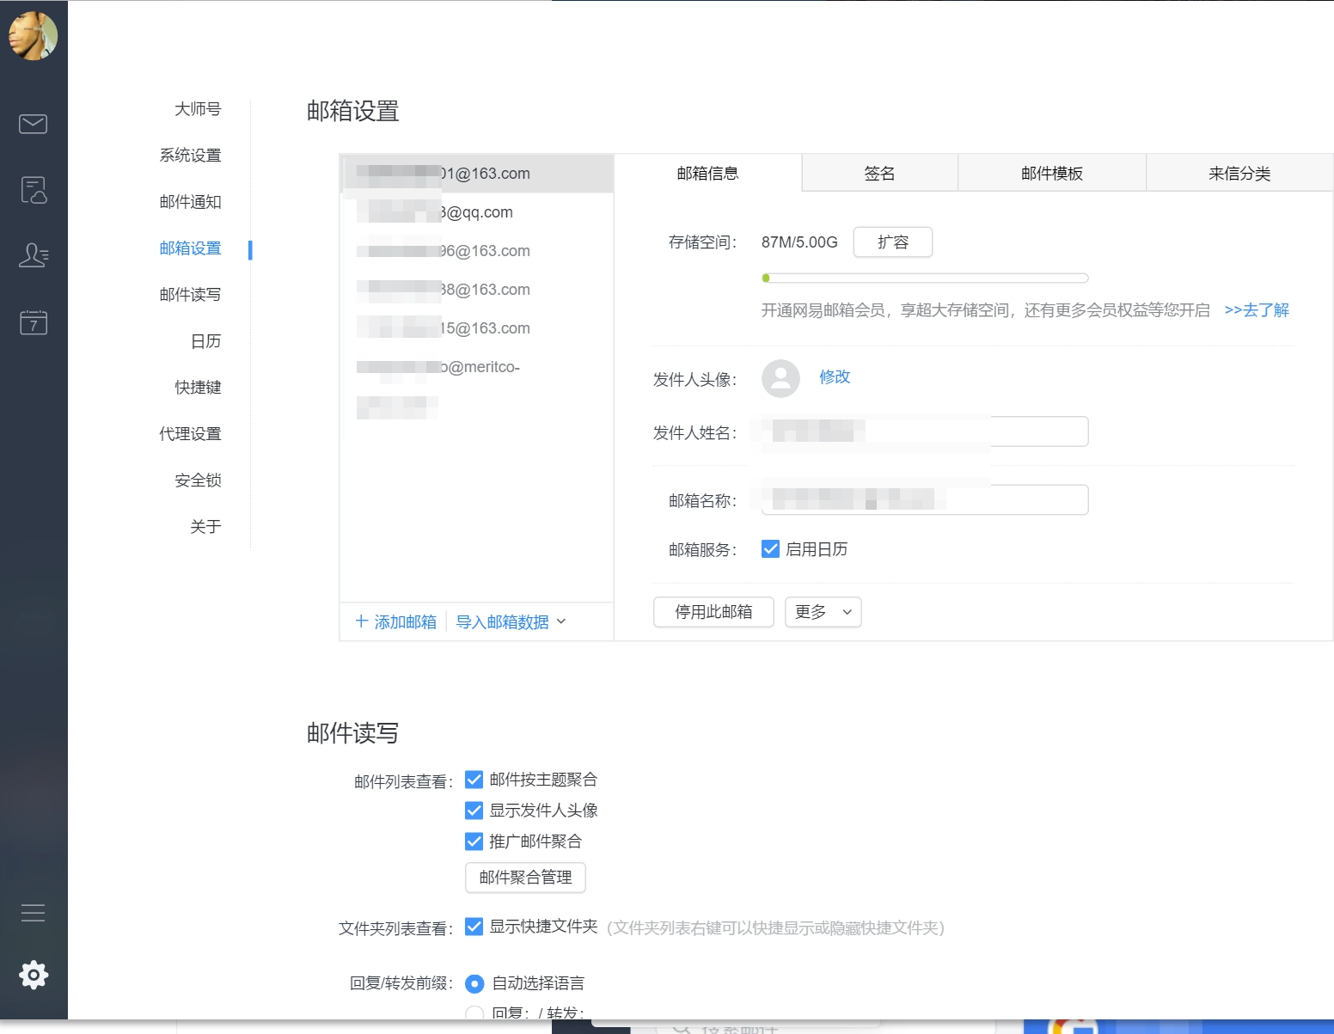
Task: Select 邮箱设置 in settings menu
Action: [190, 248]
